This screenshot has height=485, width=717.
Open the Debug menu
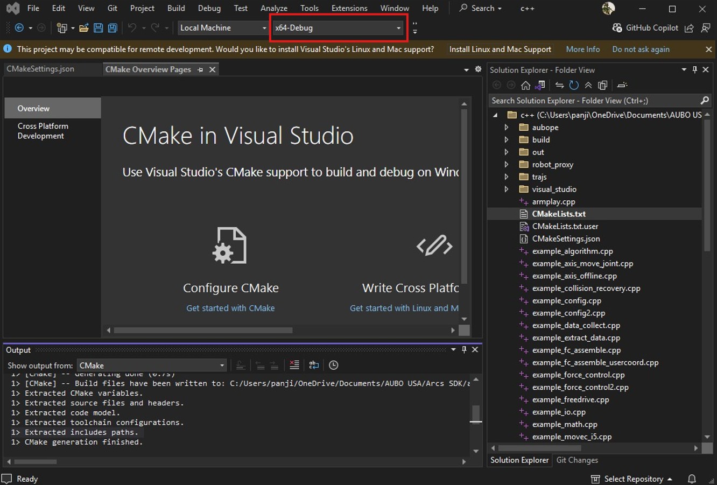(209, 8)
